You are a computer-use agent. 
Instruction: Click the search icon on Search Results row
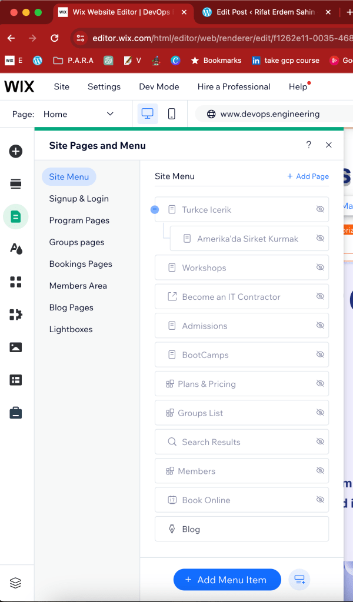tap(172, 442)
